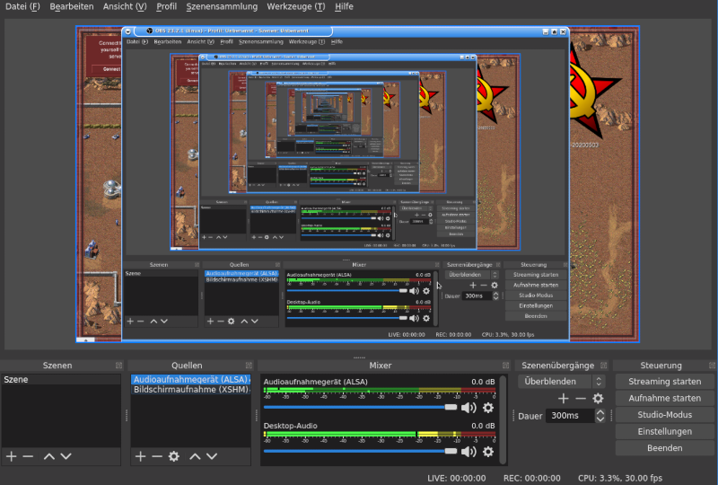Remove selected scene with minus icon

pos(29,456)
